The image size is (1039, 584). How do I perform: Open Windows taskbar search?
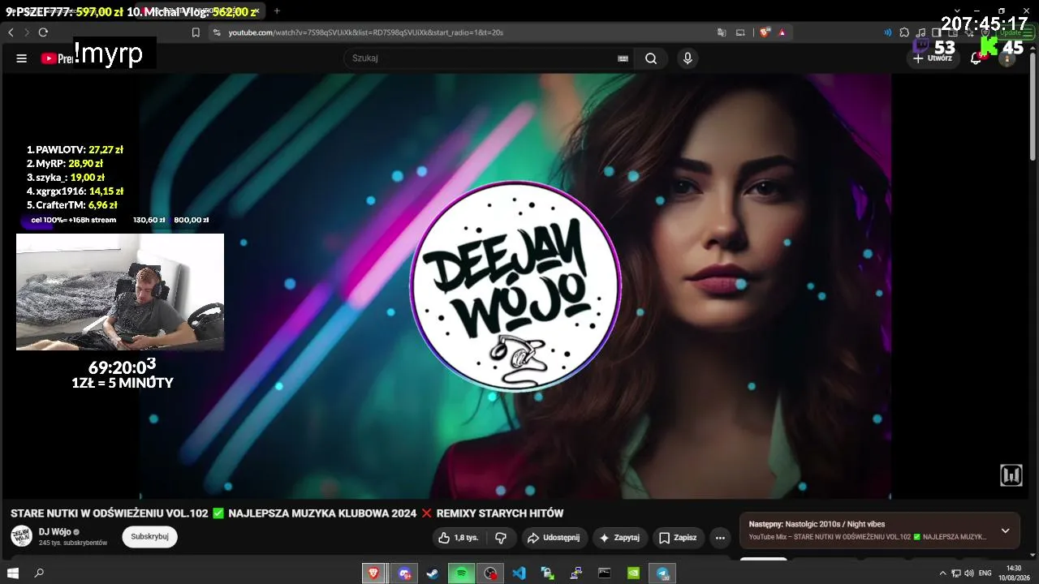39,573
